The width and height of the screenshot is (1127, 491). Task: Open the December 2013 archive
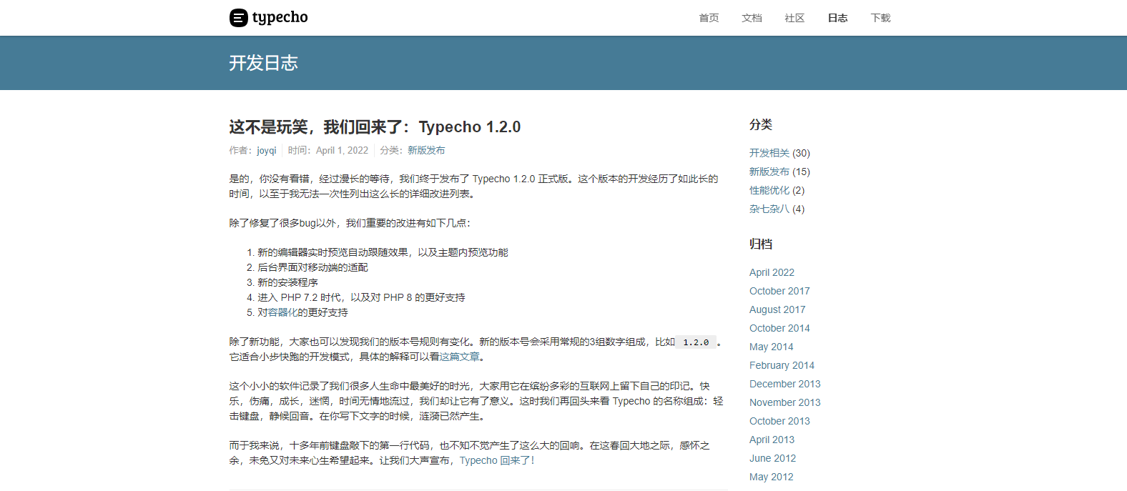pos(784,384)
